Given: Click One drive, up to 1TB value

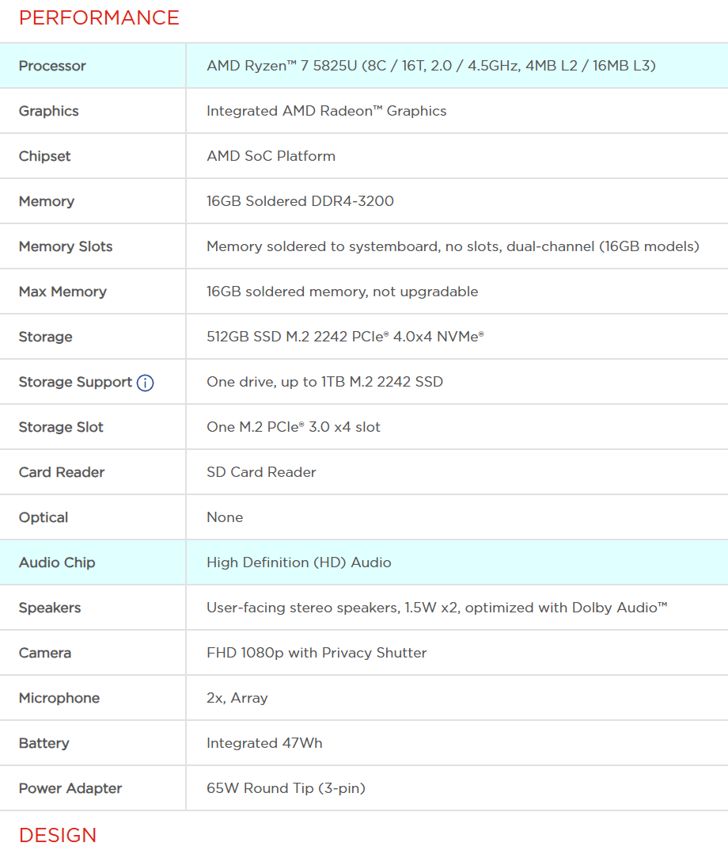Looking at the screenshot, I should tap(324, 382).
